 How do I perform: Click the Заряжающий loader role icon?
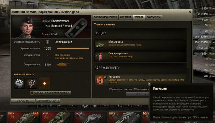click(47, 42)
